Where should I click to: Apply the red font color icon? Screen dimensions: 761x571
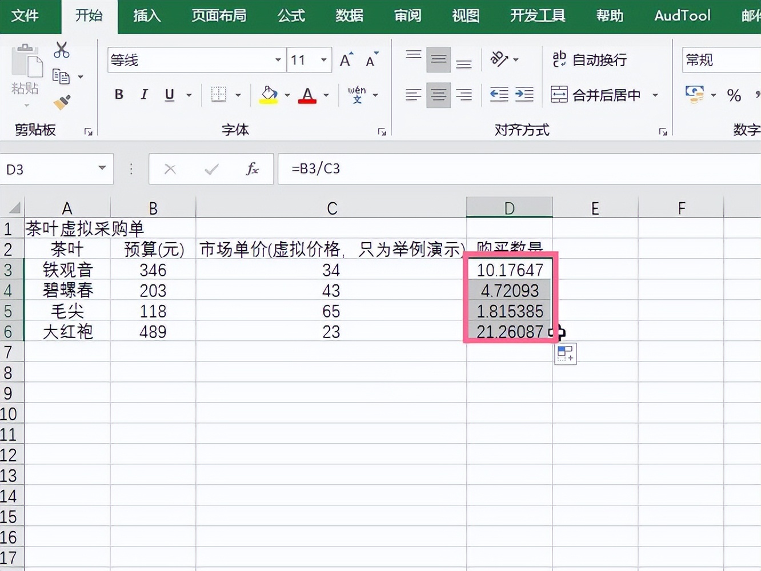[x=307, y=95]
